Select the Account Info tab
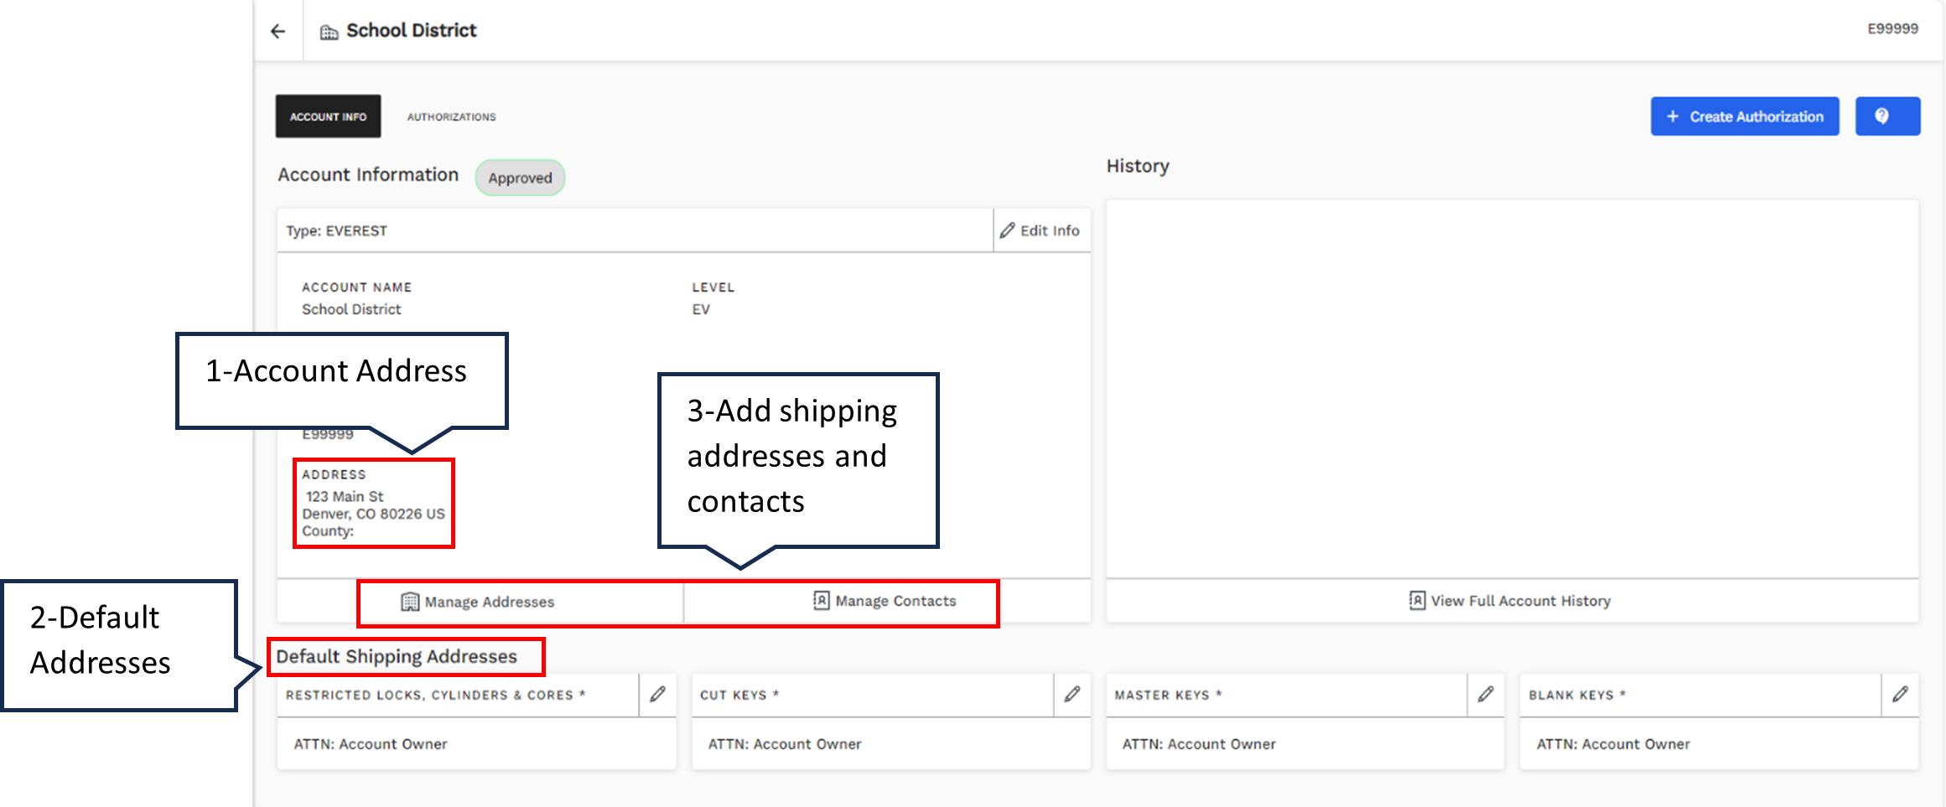This screenshot has height=807, width=1946. (327, 116)
